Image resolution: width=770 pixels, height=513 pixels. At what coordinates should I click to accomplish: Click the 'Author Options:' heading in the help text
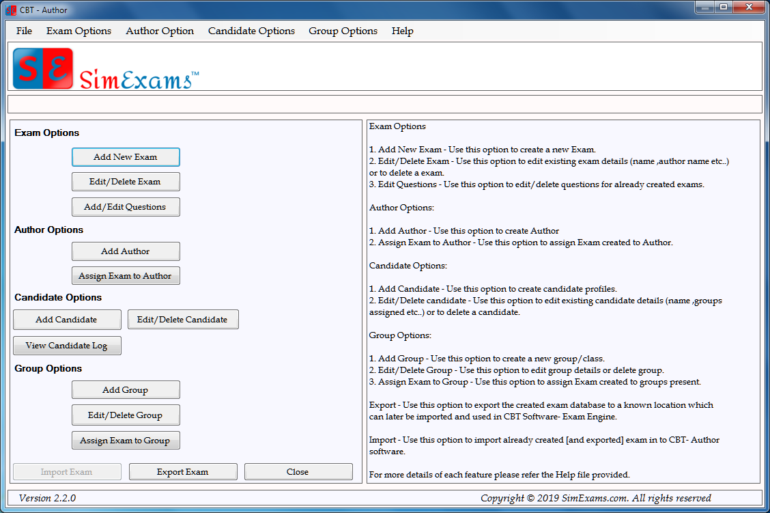coord(401,208)
